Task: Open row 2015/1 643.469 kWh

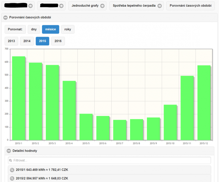Action: 109,170
